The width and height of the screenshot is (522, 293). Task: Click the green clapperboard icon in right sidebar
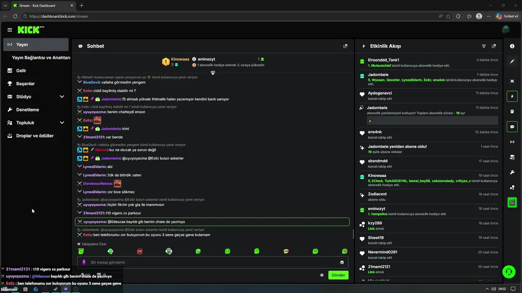[512, 202]
